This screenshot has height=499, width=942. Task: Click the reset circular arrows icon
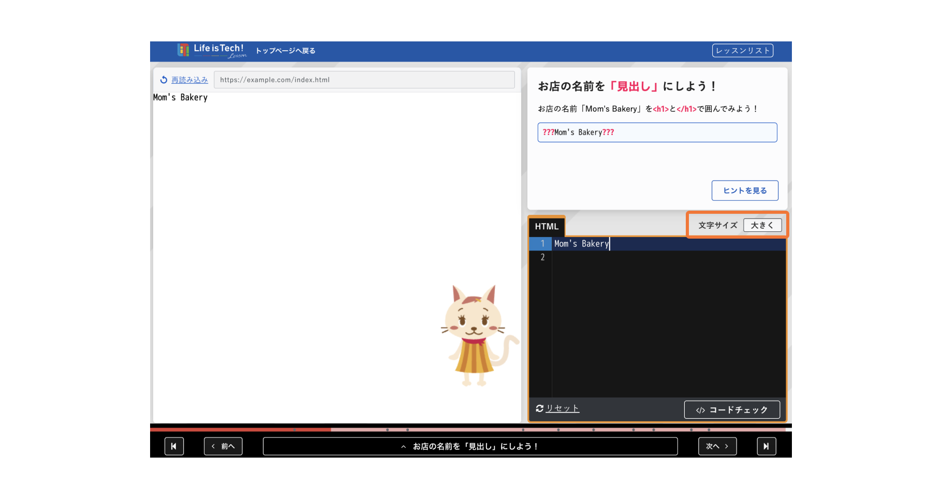(539, 408)
